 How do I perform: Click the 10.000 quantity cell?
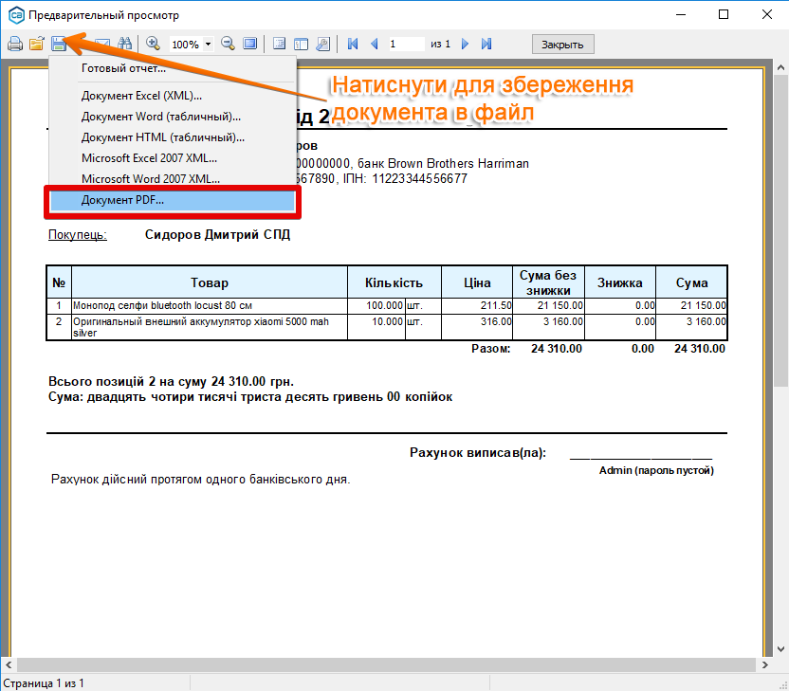[x=376, y=327]
